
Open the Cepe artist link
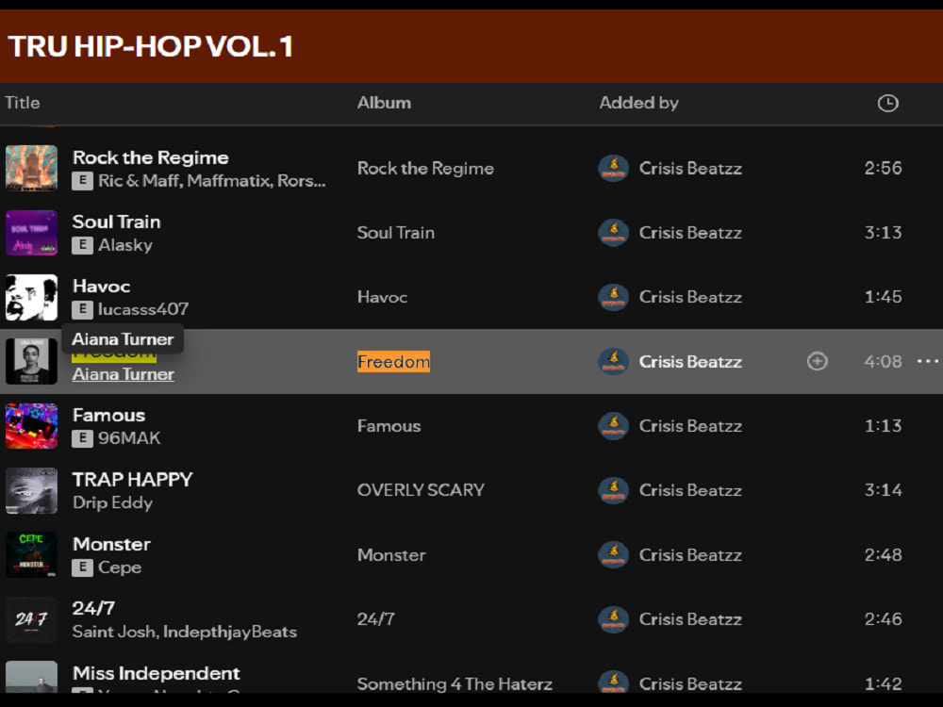[x=120, y=567]
